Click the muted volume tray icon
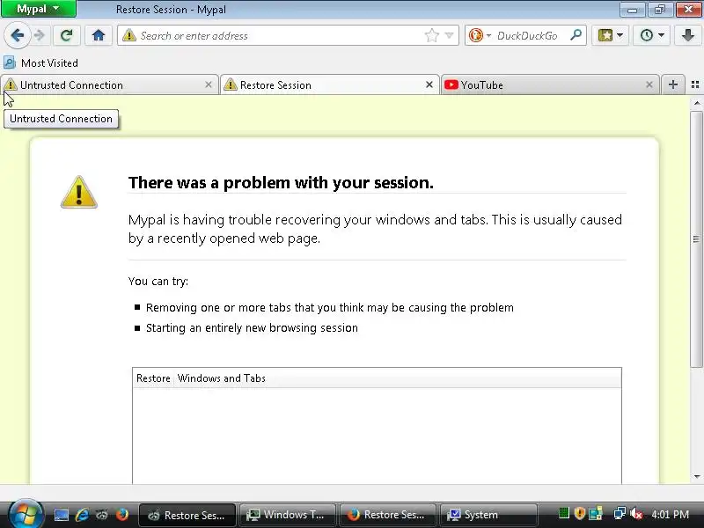Viewport: 704px width, 528px height. (x=635, y=513)
